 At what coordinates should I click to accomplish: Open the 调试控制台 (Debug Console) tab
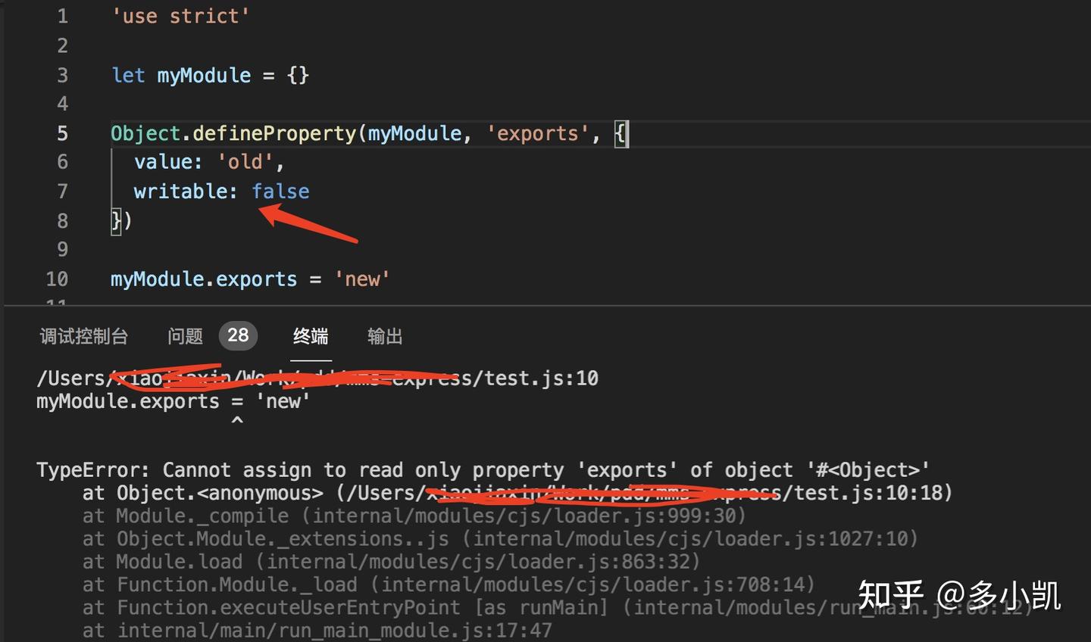point(84,336)
